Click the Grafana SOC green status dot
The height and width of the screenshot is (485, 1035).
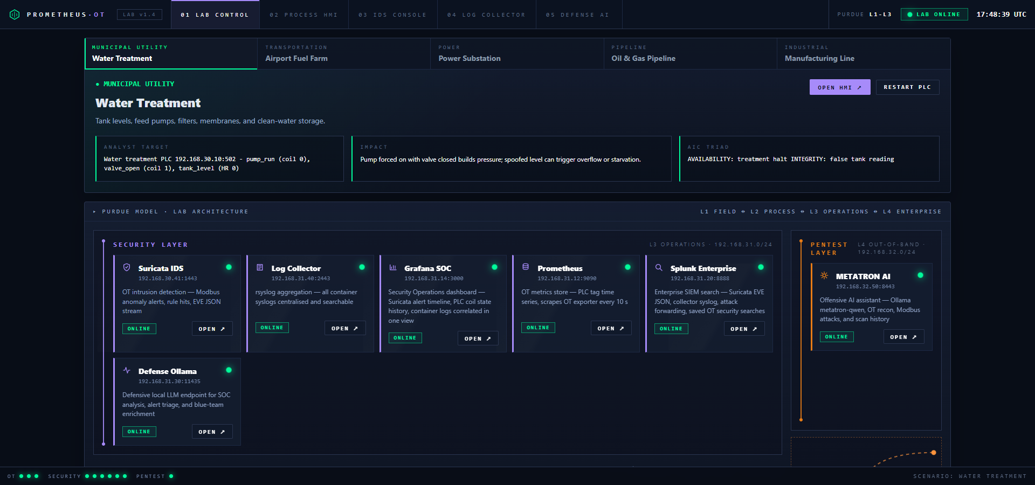[495, 267]
